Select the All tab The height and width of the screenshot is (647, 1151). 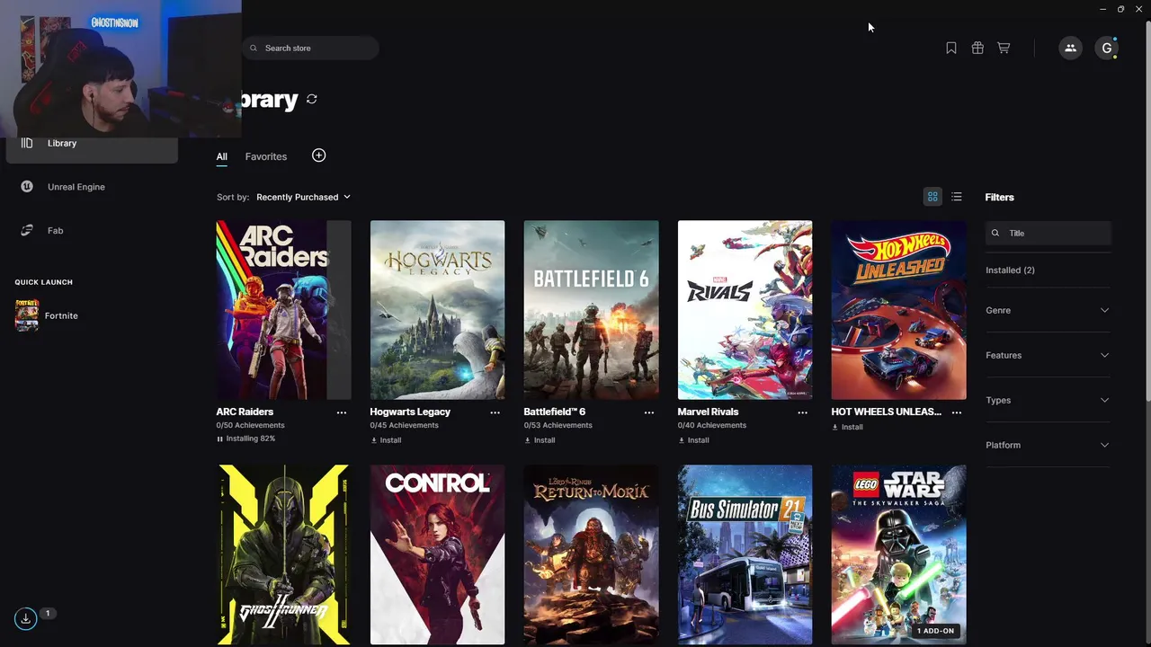[x=221, y=156]
